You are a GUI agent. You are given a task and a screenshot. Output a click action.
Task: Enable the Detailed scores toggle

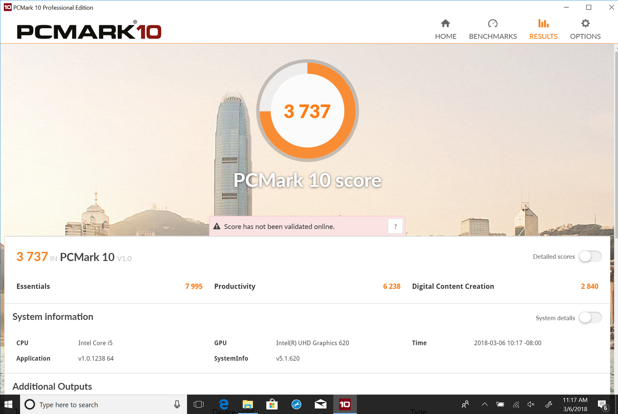pyautogui.click(x=590, y=256)
